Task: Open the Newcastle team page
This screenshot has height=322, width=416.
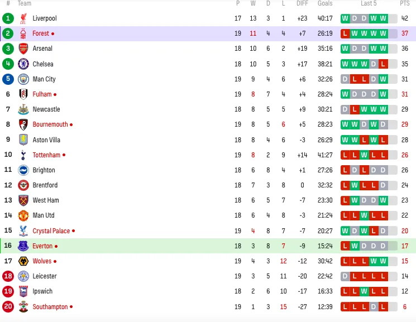Action: pos(46,109)
